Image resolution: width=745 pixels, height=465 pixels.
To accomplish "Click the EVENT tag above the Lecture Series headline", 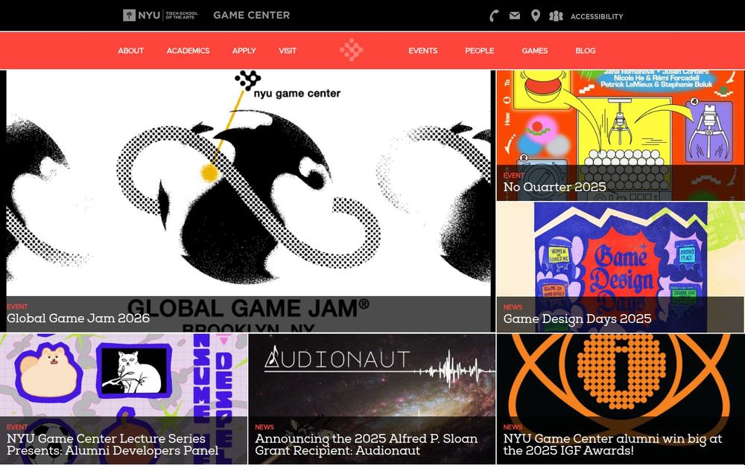I will tap(17, 427).
